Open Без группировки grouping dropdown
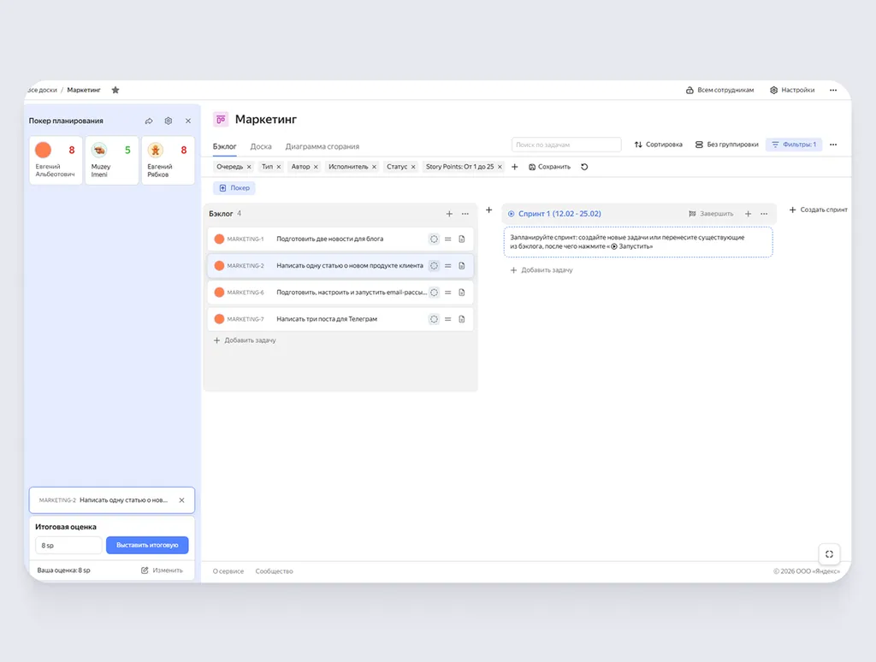Screen dimensions: 876x662 pyautogui.click(x=726, y=145)
